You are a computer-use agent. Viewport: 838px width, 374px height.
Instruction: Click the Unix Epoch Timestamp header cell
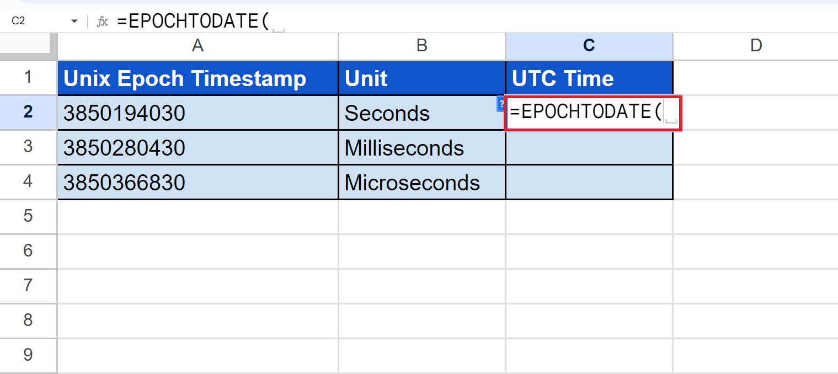(198, 78)
